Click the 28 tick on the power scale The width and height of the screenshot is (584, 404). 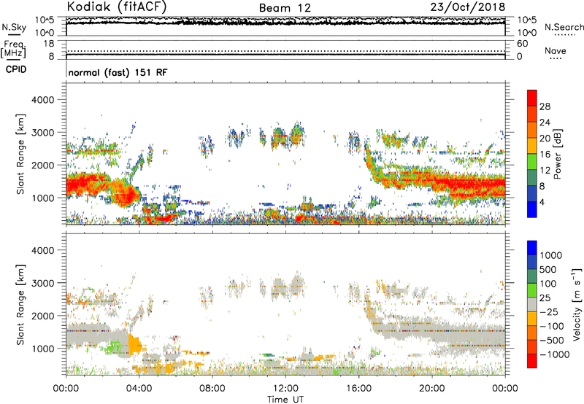(x=545, y=106)
